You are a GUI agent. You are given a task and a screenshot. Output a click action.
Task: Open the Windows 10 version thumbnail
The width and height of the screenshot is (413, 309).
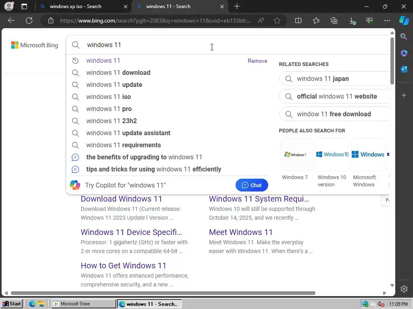[332, 154]
